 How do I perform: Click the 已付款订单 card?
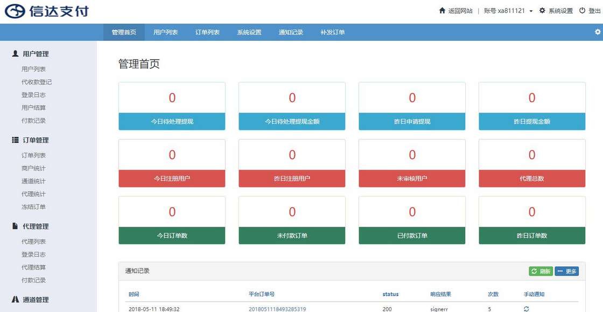pyautogui.click(x=412, y=220)
